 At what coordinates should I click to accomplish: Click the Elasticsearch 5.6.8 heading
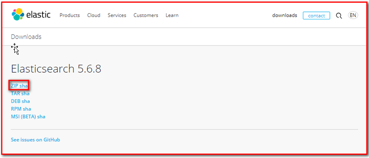56,69
